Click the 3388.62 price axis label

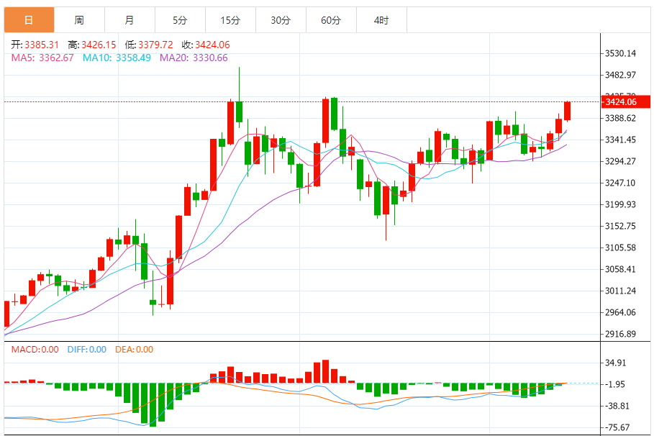tap(621, 118)
